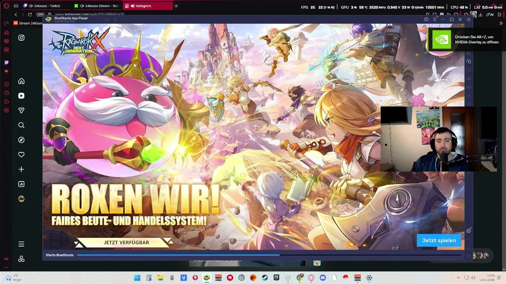Click the BlueStacks App Player logo icon
Viewport: 506px width, 284px height.
coord(48,19)
